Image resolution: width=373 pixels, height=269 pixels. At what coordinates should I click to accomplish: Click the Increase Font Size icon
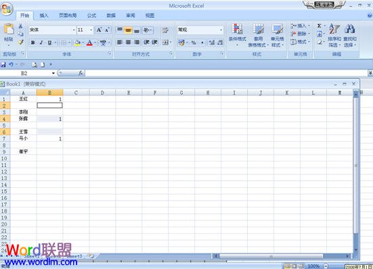[99, 30]
